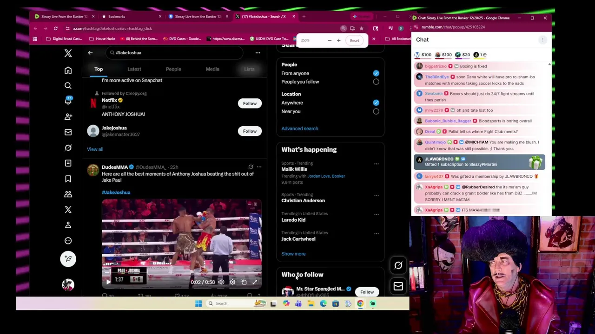Click Grok icon on DudesMMA post
Viewport: 595px width, 334px height.
pyautogui.click(x=251, y=167)
